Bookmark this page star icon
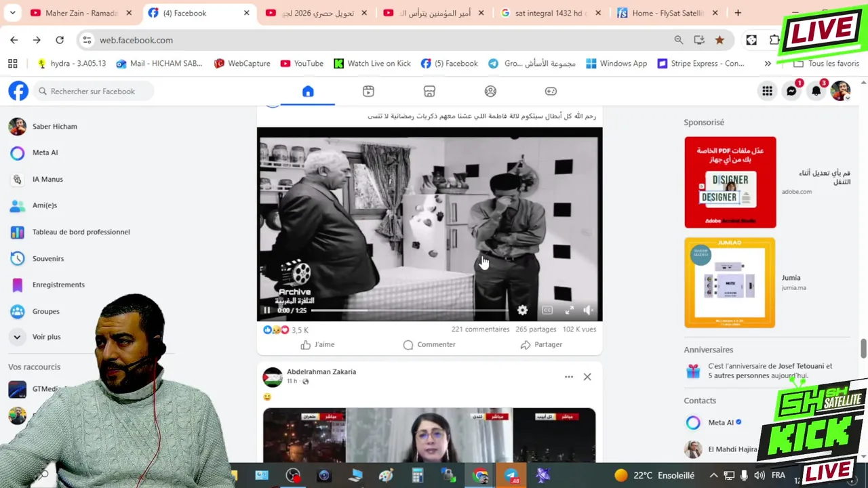868x488 pixels. (x=719, y=40)
